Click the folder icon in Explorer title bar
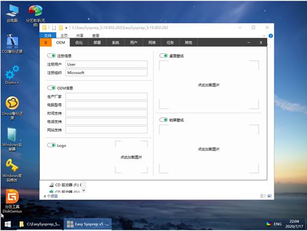Image resolution: width=307 pixels, height=231 pixels. point(44,28)
